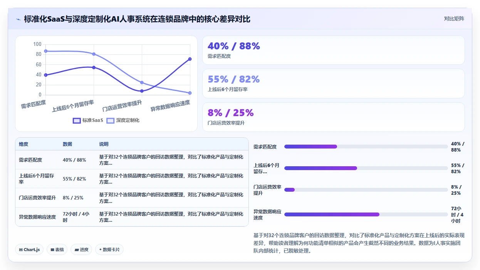Click the description text in the 需求匹配度 table row
The height and width of the screenshot is (270, 480).
(171, 160)
